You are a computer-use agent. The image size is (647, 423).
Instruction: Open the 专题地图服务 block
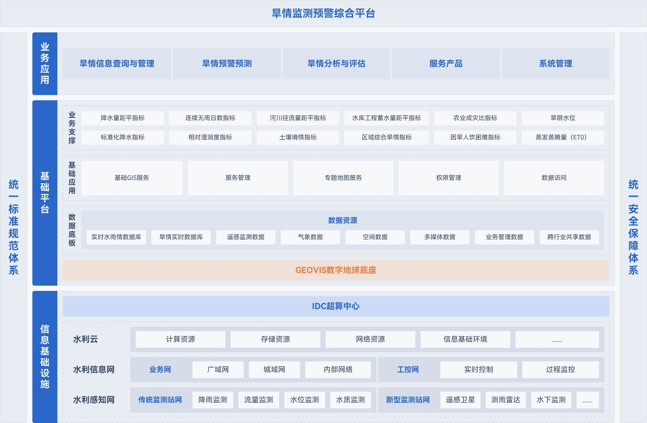343,178
